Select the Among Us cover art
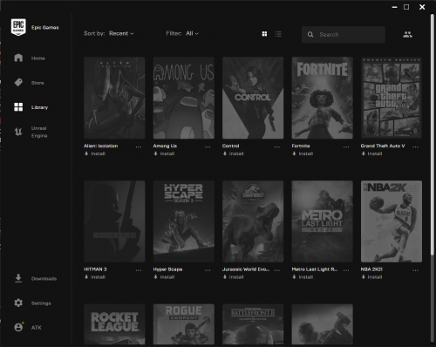 (184, 98)
